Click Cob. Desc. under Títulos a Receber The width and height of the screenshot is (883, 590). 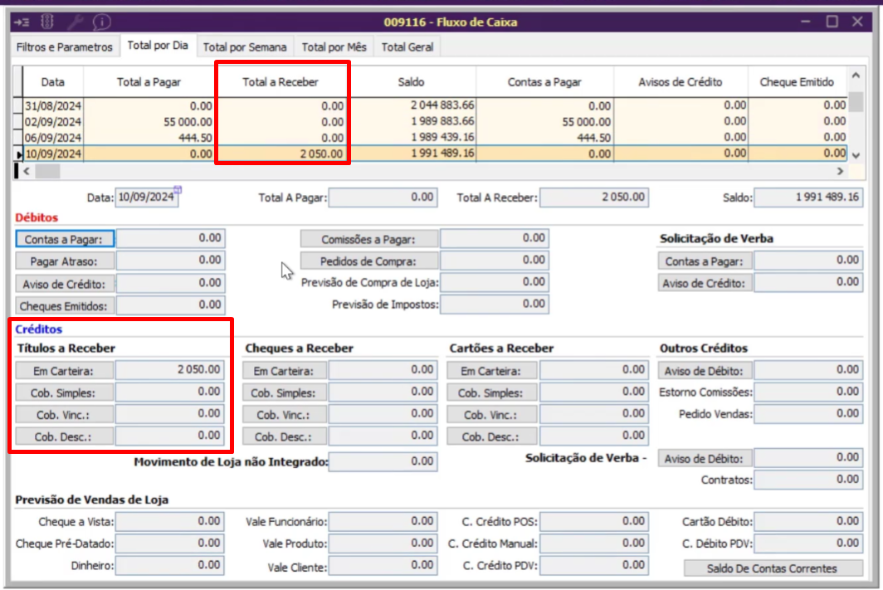[64, 436]
